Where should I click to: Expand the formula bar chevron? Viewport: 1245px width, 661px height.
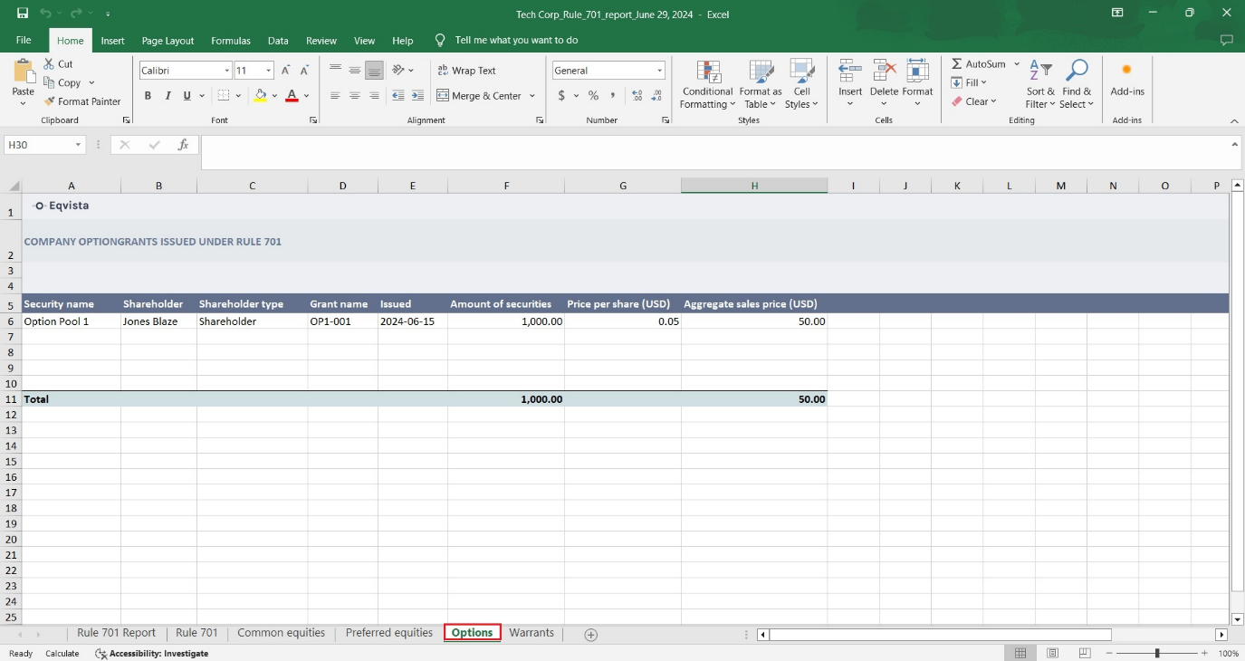(x=1235, y=144)
